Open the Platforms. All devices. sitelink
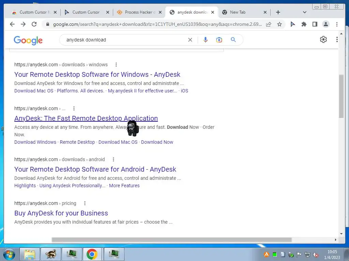This screenshot has width=349, height=261. (x=80, y=91)
